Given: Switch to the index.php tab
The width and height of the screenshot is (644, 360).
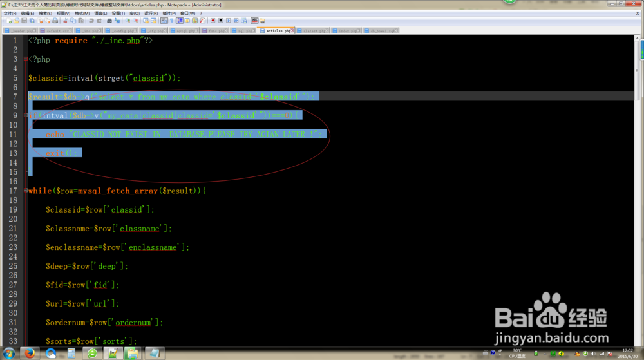Looking at the screenshot, I should [346, 31].
